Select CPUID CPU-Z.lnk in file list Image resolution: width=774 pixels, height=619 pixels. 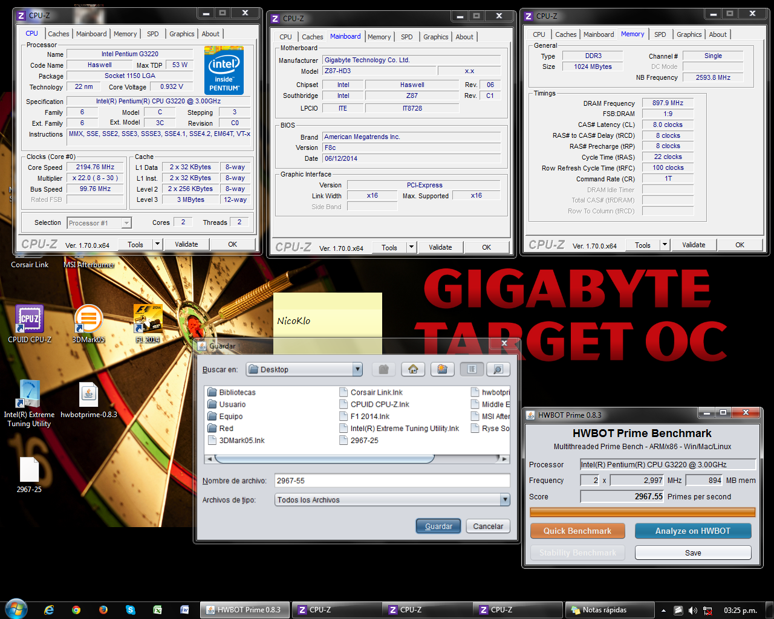[374, 404]
